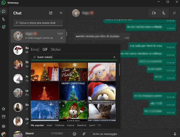Record a voice message with microphone
This screenshot has width=180, height=137.
[x=175, y=134]
